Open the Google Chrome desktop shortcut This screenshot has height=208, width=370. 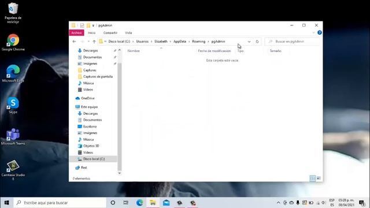click(x=13, y=42)
